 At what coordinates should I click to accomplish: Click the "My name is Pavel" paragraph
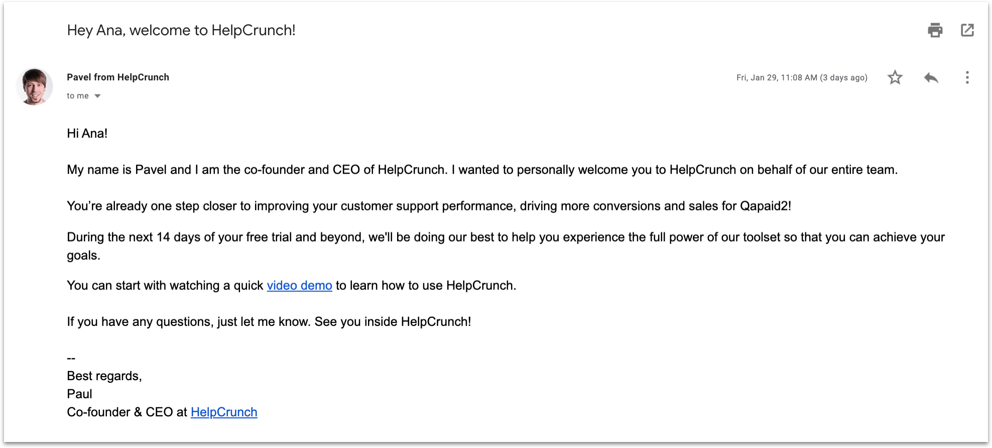(x=482, y=170)
